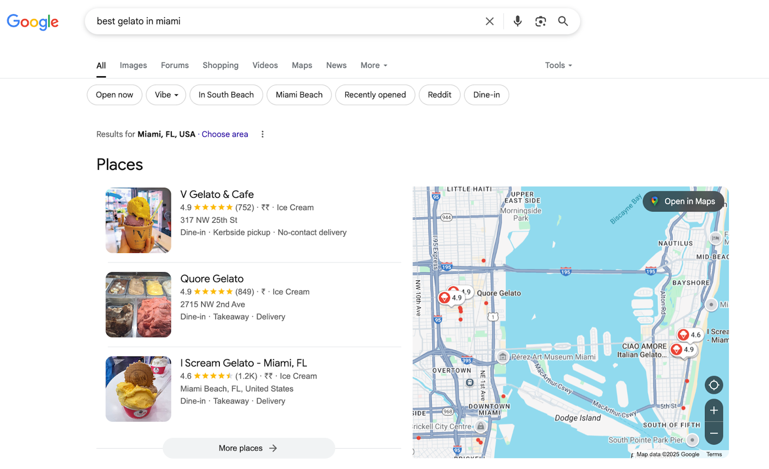
Task: Click the Places heading
Action: [120, 165]
